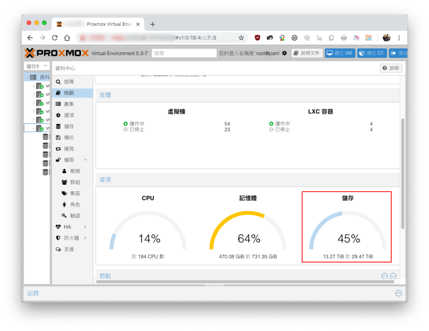429x331 pixels.
Task: Bookmark this page with the star
Action: [241, 38]
